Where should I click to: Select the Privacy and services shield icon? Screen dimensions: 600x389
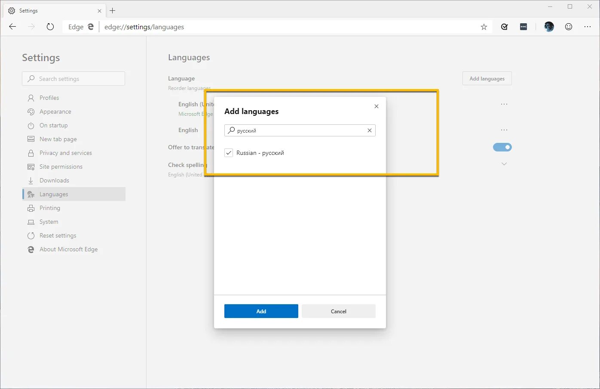(31, 153)
